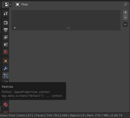Open the Scene properties tab
The height and width of the screenshot is (118, 130).
tap(6, 45)
